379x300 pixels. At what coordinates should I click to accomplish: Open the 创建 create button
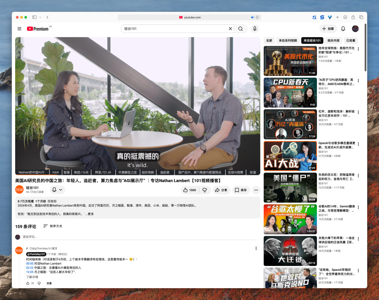point(328,28)
